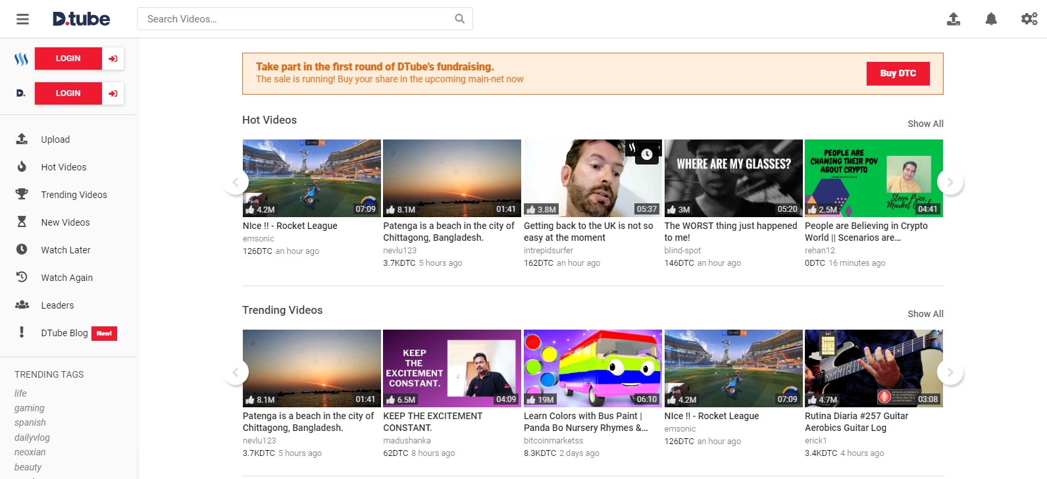Open the WHERE ARE MY GLASSES video thumbnail
The height and width of the screenshot is (479, 1047).
733,178
